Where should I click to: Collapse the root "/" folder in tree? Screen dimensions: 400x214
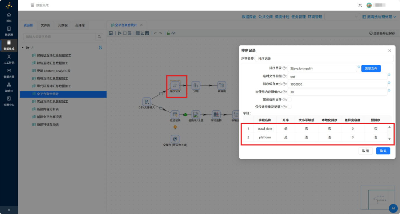[x=23, y=47]
